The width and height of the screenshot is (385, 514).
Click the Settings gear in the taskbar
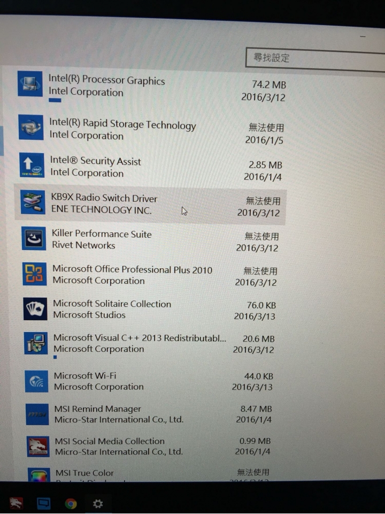tap(97, 503)
